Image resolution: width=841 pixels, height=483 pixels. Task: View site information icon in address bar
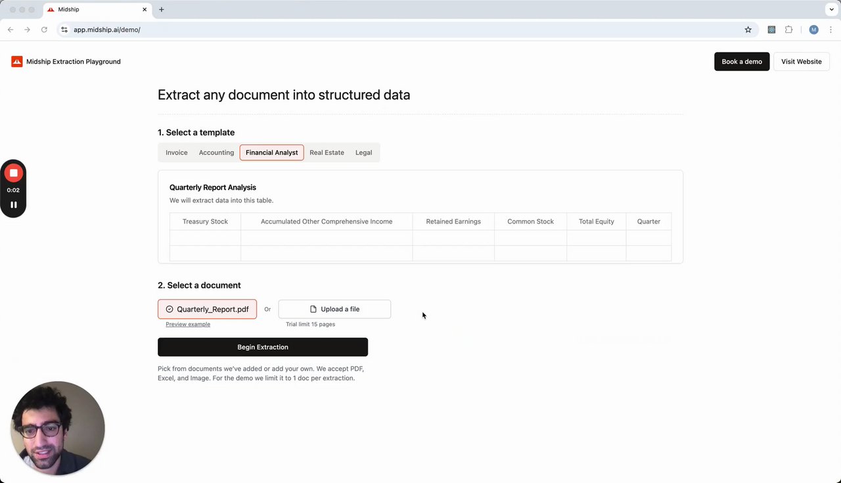pyautogui.click(x=64, y=30)
